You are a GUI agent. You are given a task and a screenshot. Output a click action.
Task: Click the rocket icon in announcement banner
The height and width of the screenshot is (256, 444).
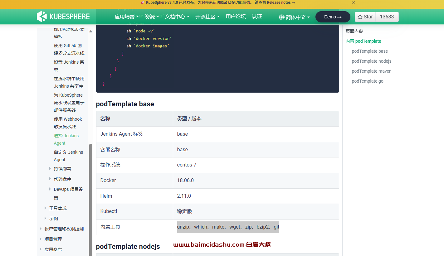[x=143, y=2]
